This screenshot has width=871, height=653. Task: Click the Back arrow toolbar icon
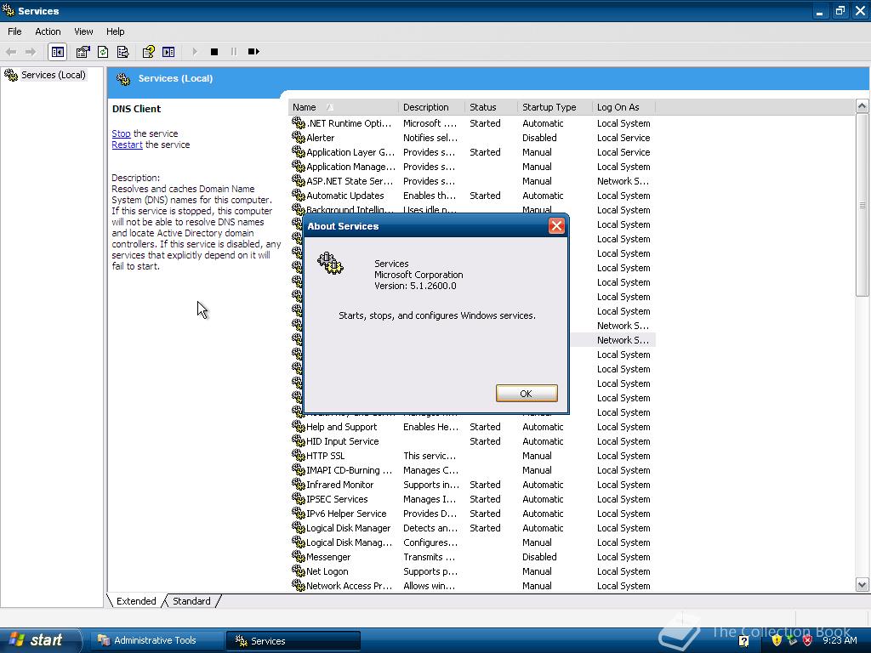[x=11, y=52]
